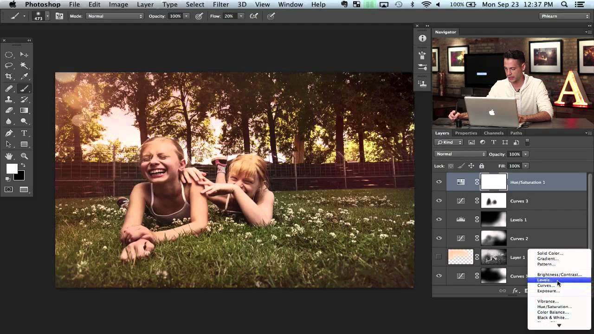Select the Clone Stamp tool
This screenshot has height=334, width=594.
(x=9, y=99)
